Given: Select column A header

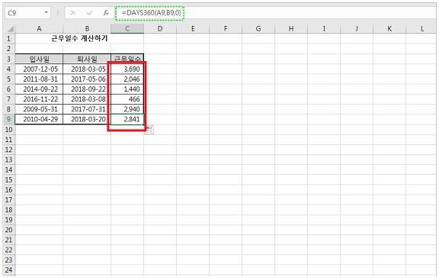Looking at the screenshot, I should [39, 28].
